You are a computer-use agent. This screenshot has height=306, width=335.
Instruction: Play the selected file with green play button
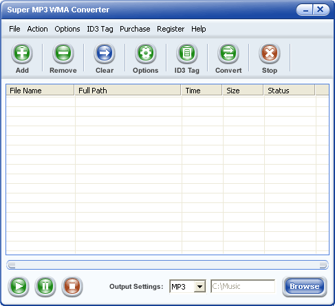click(19, 286)
